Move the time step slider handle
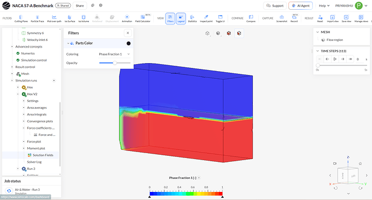 point(318,65)
